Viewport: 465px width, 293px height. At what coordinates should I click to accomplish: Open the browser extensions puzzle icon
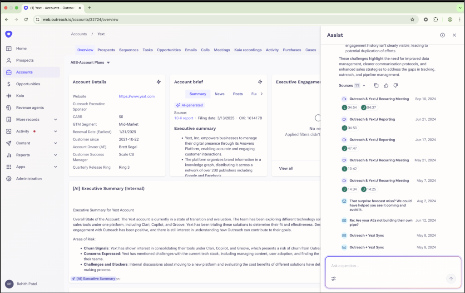pyautogui.click(x=435, y=20)
